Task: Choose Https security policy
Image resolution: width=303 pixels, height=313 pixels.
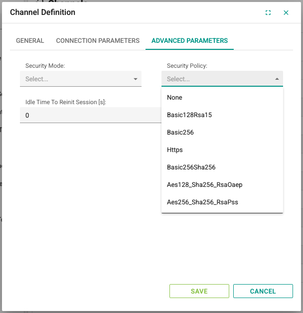Action: [222, 150]
